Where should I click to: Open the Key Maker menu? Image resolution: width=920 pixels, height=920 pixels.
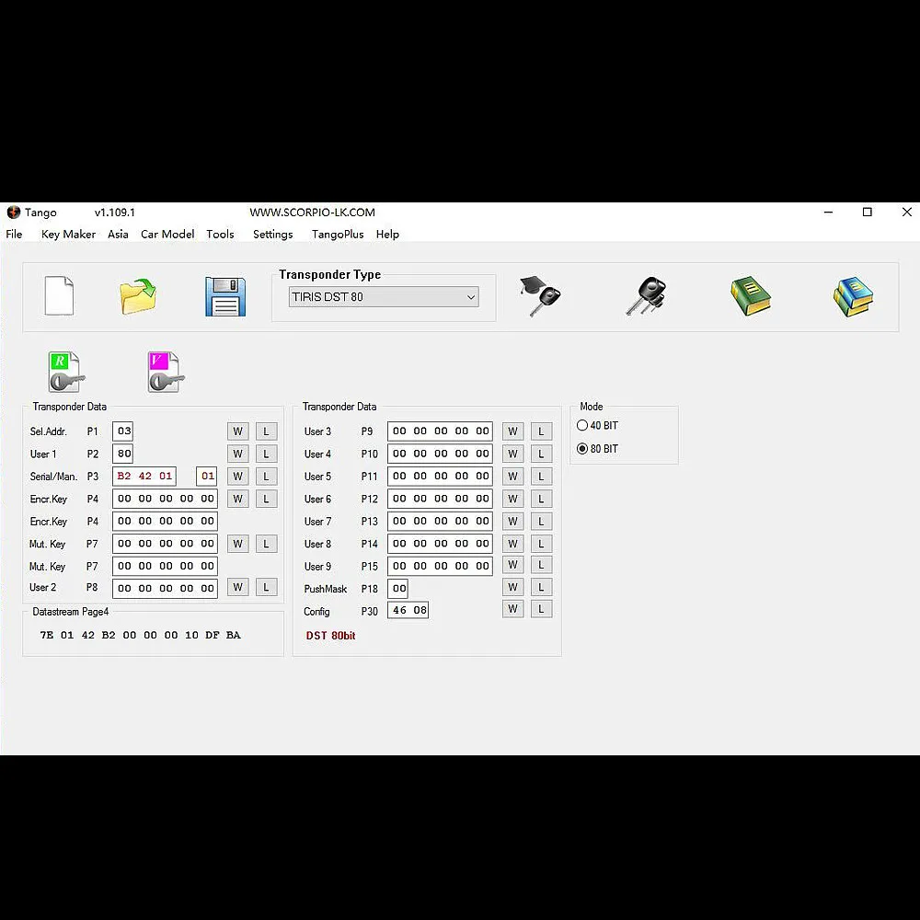pos(68,234)
